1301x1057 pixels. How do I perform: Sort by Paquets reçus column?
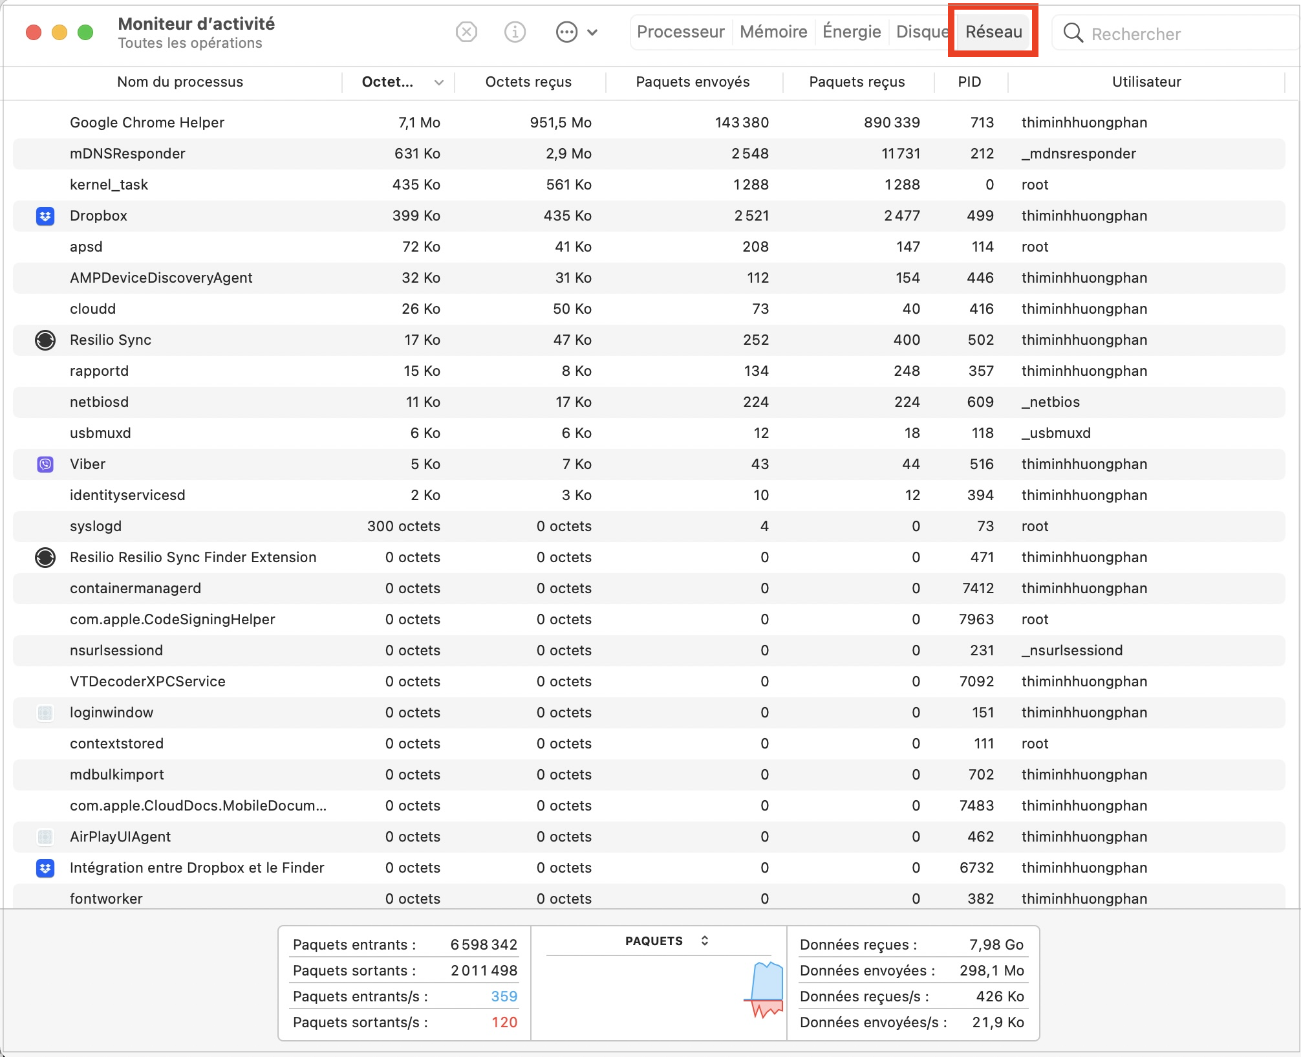857,82
